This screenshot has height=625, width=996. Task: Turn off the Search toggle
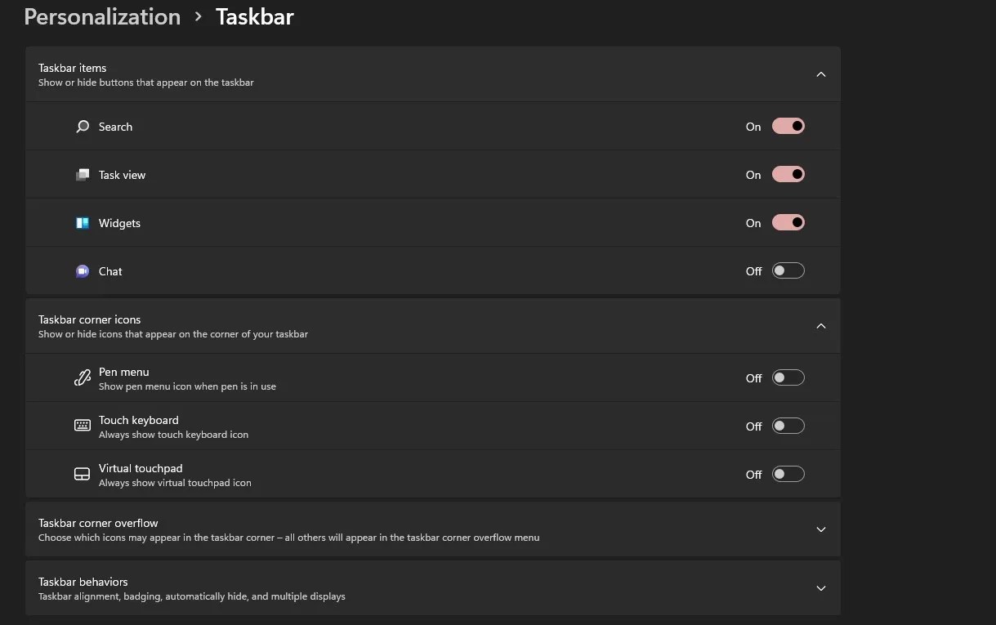788,126
